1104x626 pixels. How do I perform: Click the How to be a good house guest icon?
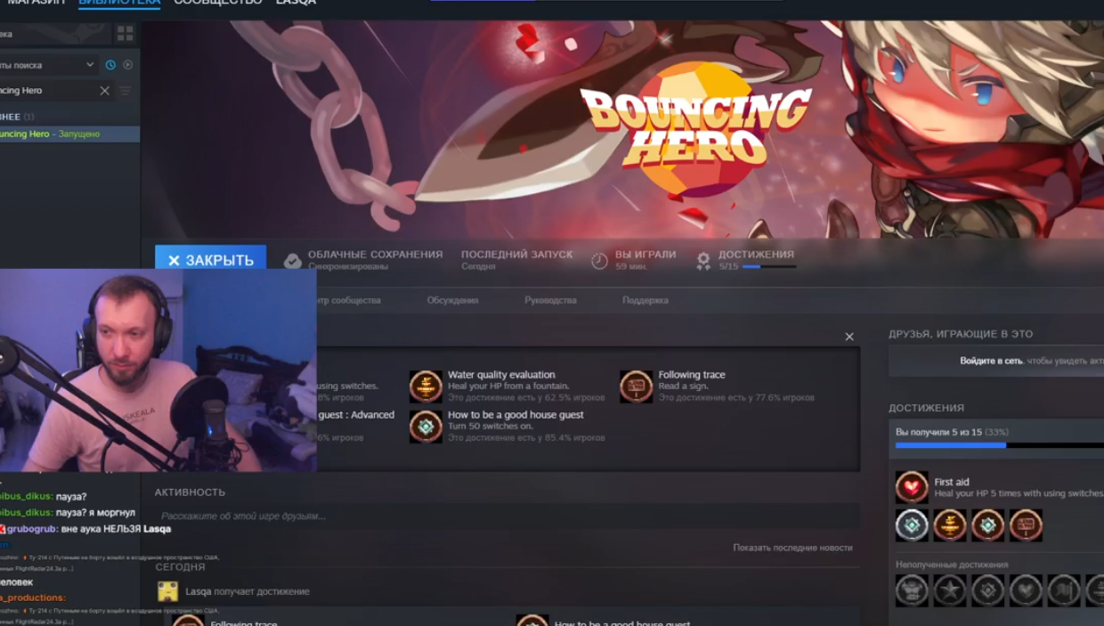[x=426, y=427]
